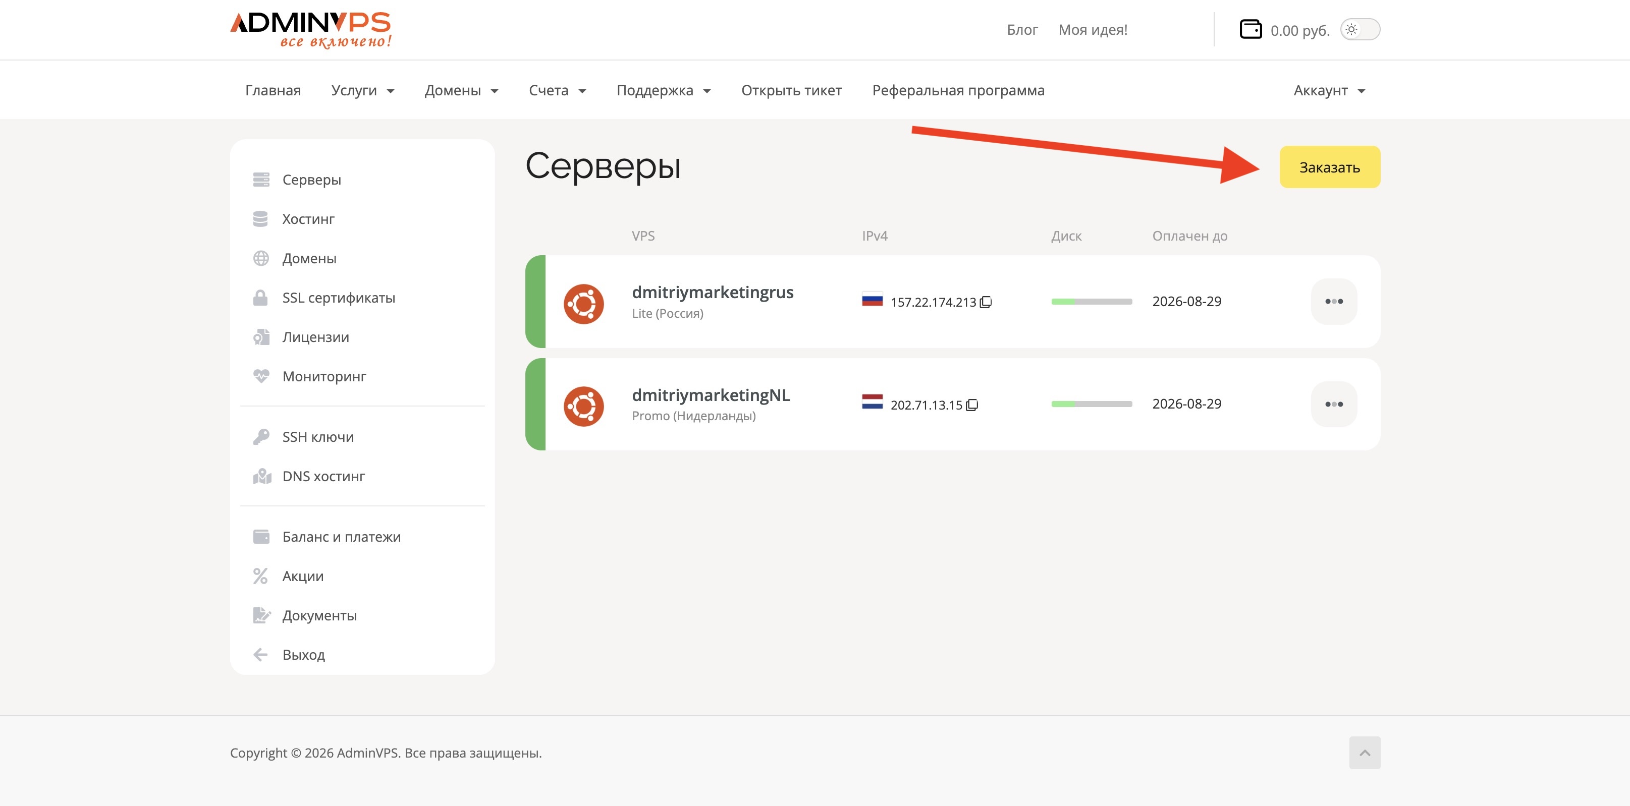
Task: Copy the 202.71.13.15 IP address
Action: [x=972, y=405]
